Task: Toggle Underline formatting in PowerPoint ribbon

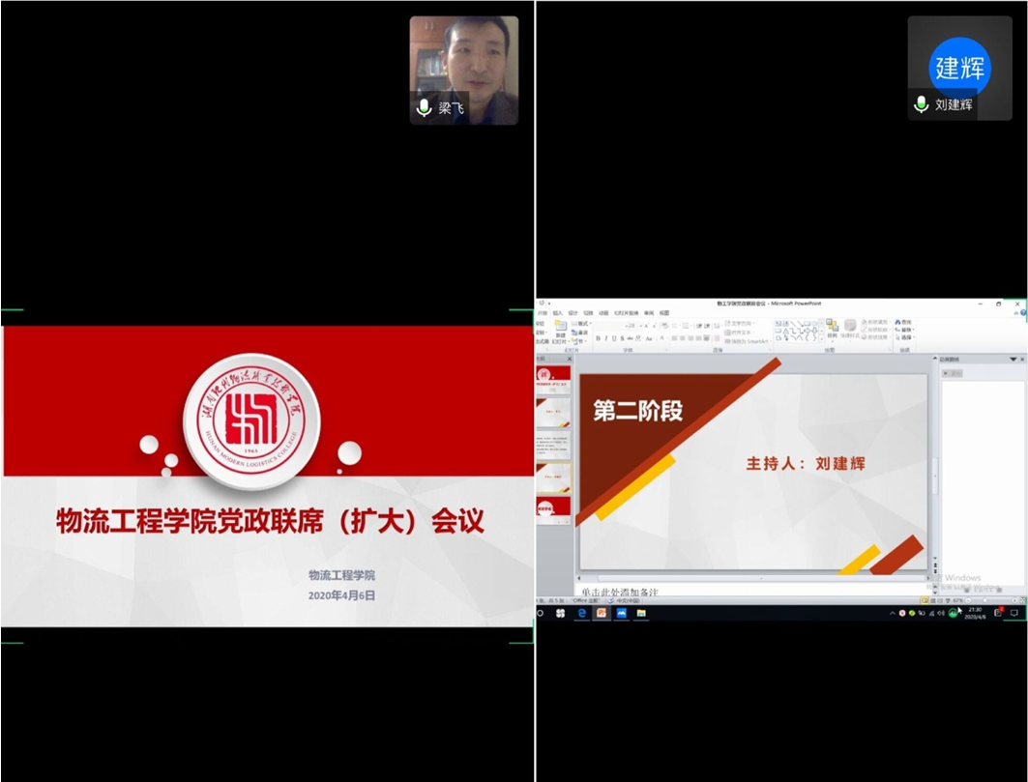Action: [616, 338]
